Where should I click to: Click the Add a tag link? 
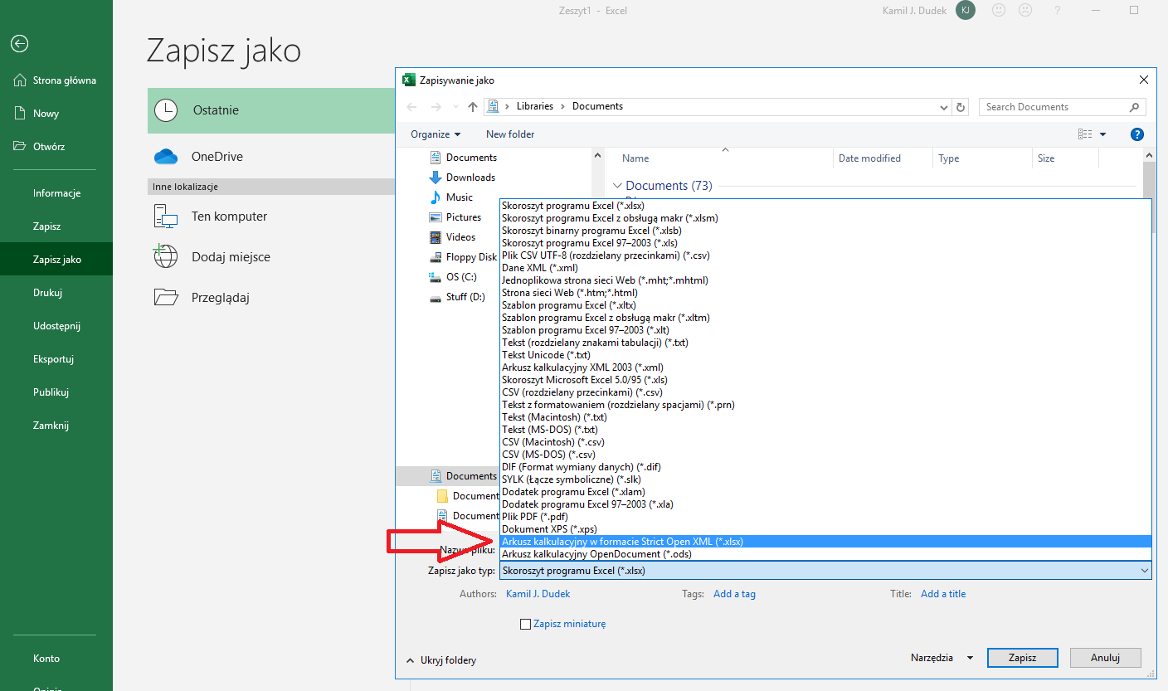coord(734,593)
